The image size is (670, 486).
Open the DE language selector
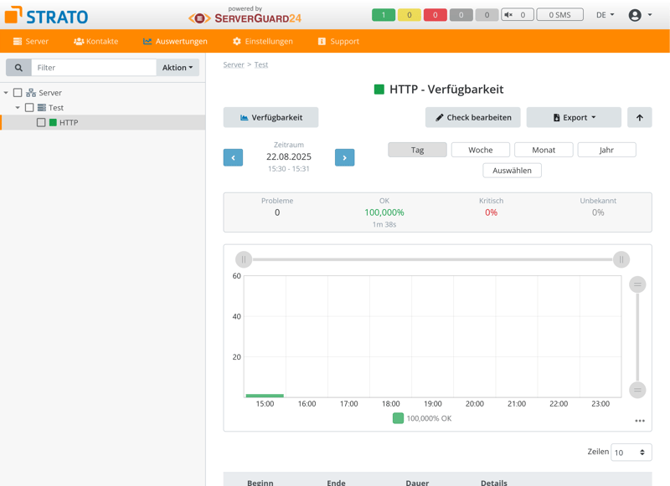pos(605,15)
